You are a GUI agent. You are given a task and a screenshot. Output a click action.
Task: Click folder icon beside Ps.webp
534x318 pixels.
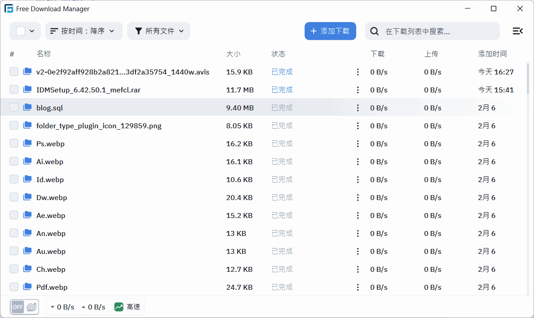[27, 143]
